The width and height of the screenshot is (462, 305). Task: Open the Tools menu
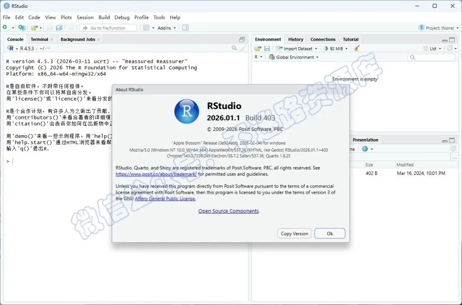click(159, 18)
